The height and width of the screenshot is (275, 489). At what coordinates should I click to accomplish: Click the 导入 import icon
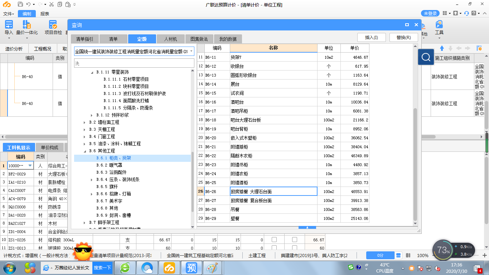(9, 24)
